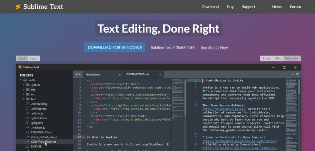Screen dimensions: 315x151
Task: Close the CONTRIBUTING.md tab
Action: [160, 75]
